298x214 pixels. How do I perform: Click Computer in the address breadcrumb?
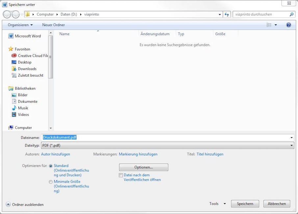(x=45, y=14)
